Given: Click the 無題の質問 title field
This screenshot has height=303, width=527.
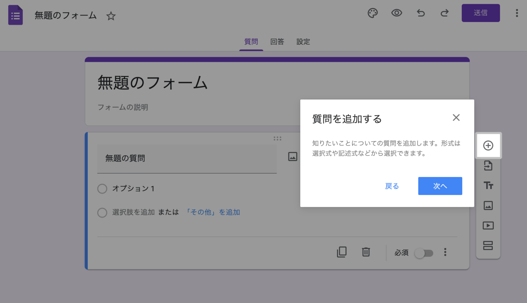Looking at the screenshot, I should click(144, 159).
